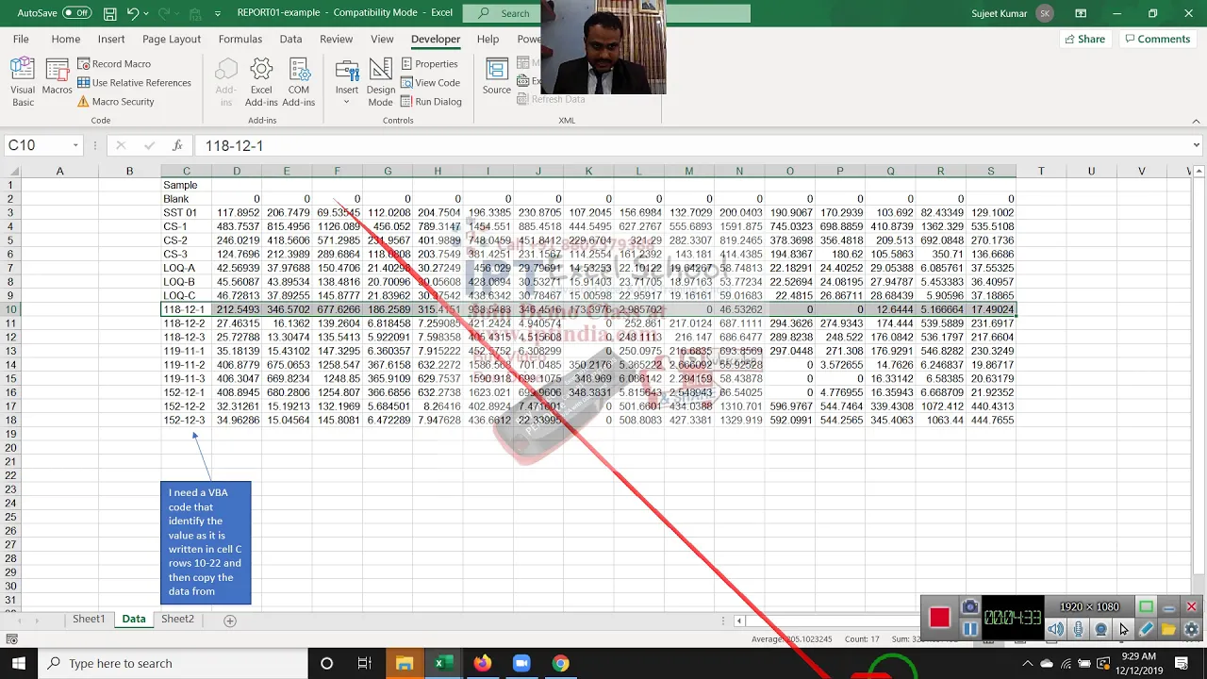Toggle AutoSave switch
The height and width of the screenshot is (679, 1207).
click(x=76, y=13)
